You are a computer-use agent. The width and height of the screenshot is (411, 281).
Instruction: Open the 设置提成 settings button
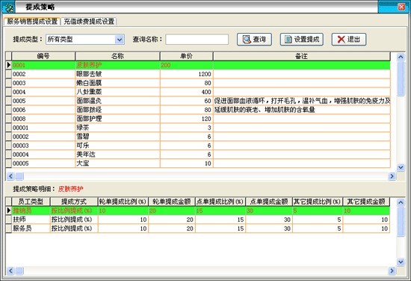coord(301,40)
